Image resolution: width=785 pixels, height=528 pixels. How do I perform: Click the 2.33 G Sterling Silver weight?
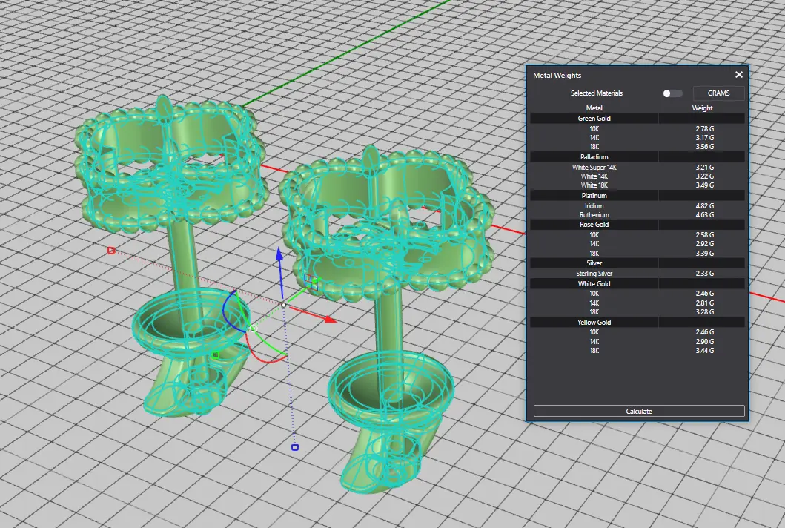click(x=704, y=274)
